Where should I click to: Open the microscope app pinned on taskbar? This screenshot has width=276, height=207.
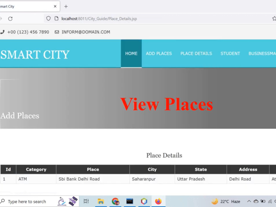(x=61, y=201)
